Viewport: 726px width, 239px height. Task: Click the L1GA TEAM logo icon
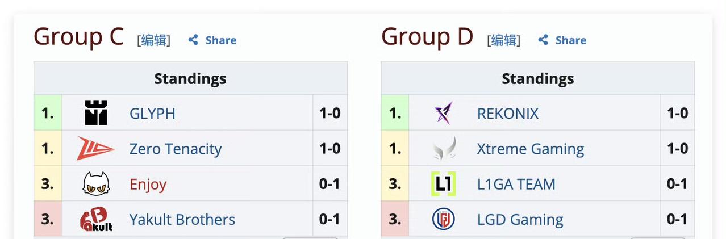click(x=443, y=184)
